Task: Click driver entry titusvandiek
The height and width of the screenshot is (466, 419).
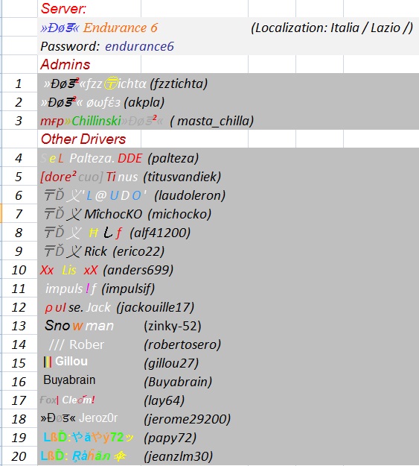Action: tap(131, 177)
